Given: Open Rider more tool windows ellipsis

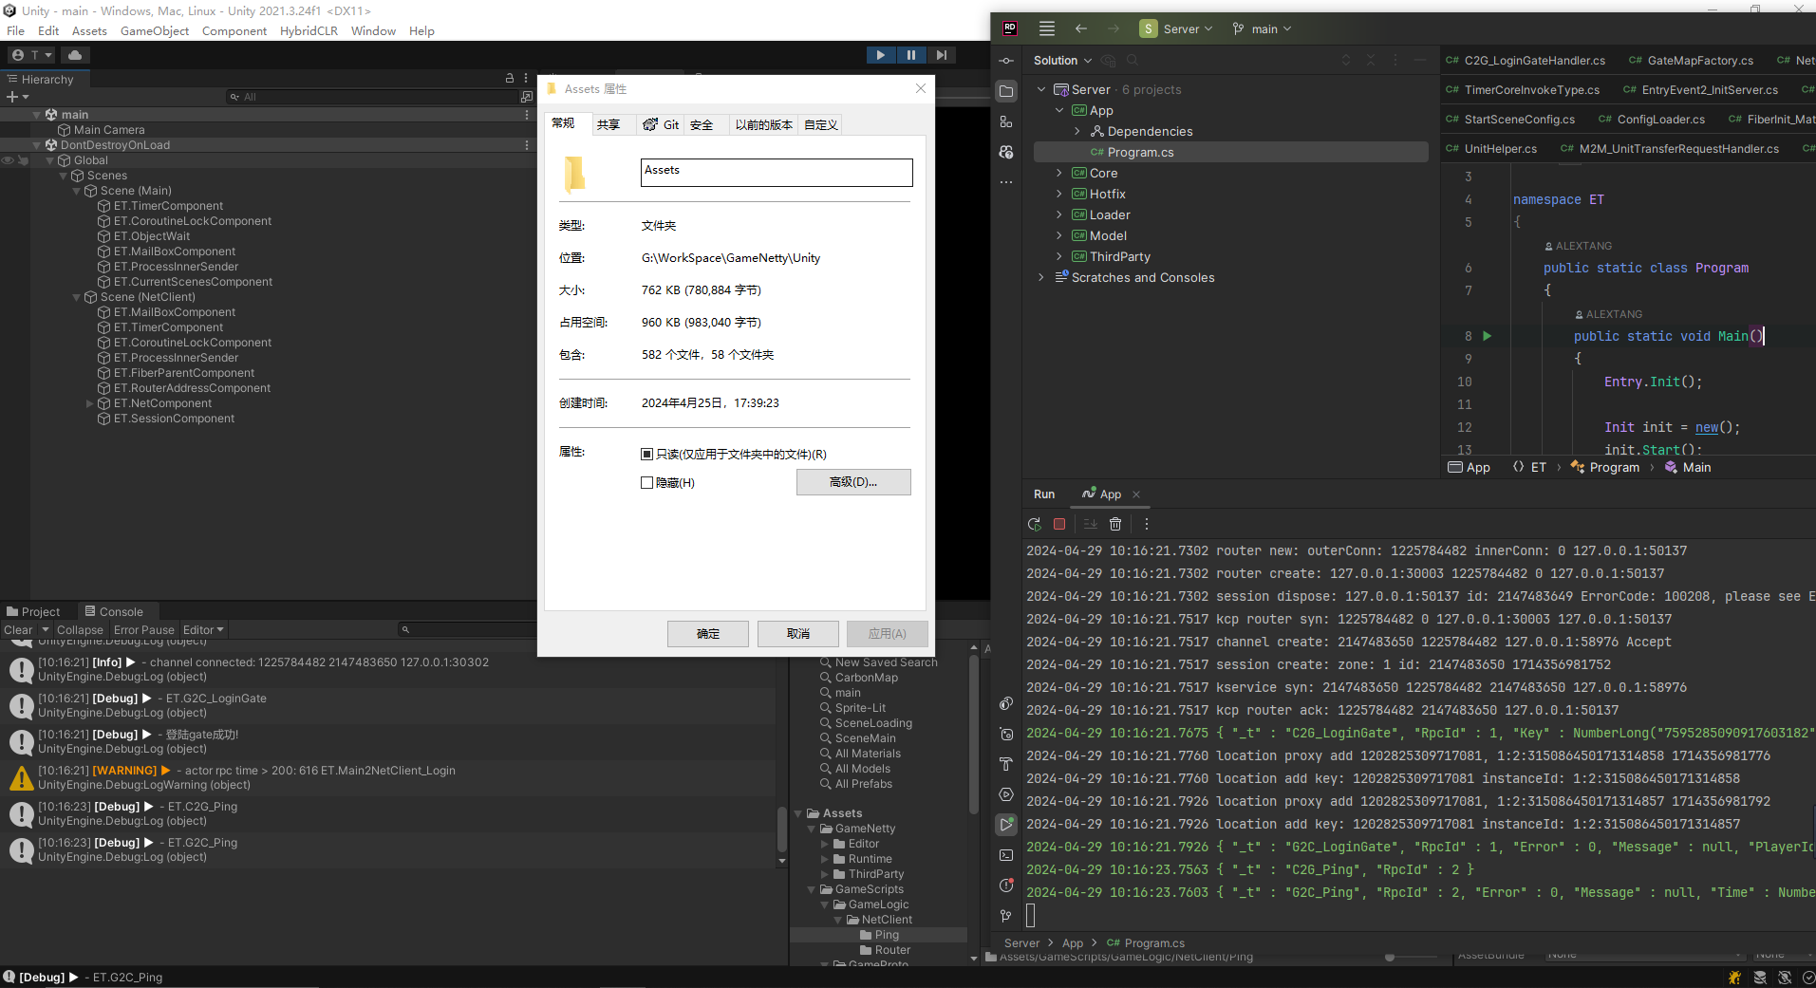Looking at the screenshot, I should pos(1006,182).
